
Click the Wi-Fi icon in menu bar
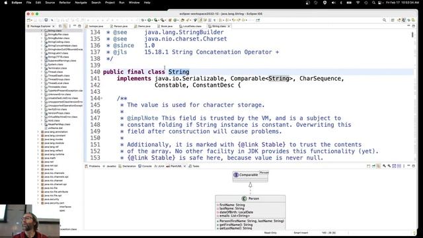tap(358, 3)
